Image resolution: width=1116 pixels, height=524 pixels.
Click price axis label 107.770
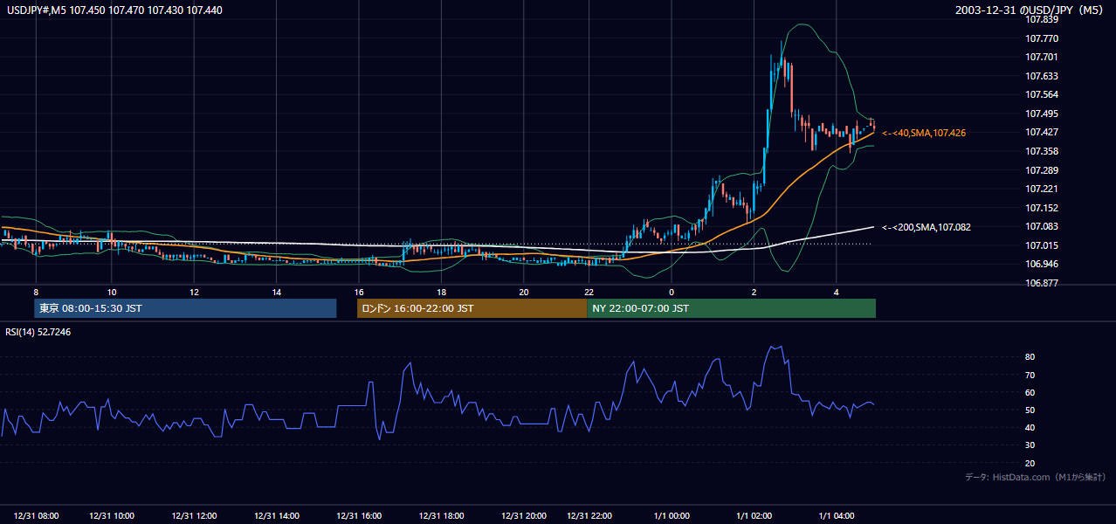click(x=1041, y=38)
